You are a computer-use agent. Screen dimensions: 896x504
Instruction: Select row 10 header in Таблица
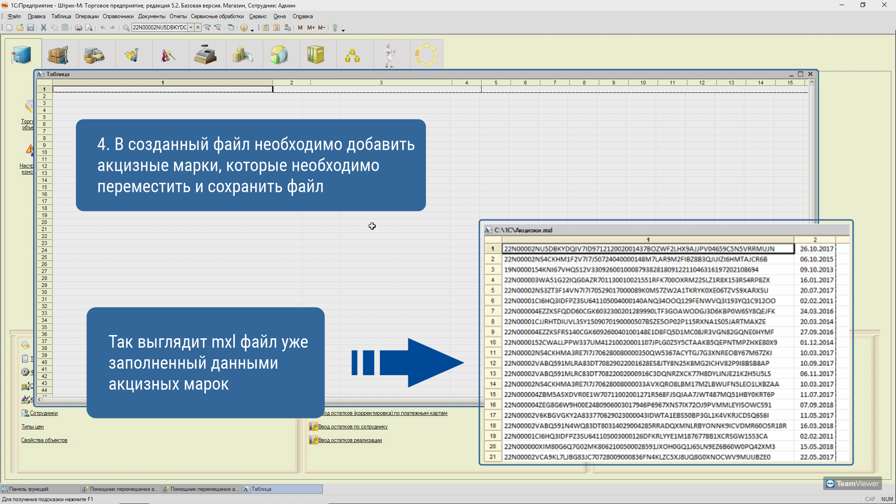[44, 152]
